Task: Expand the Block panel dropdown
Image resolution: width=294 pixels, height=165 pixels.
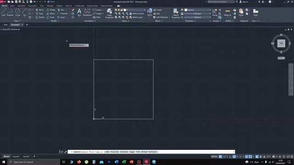Action: (x=158, y=21)
